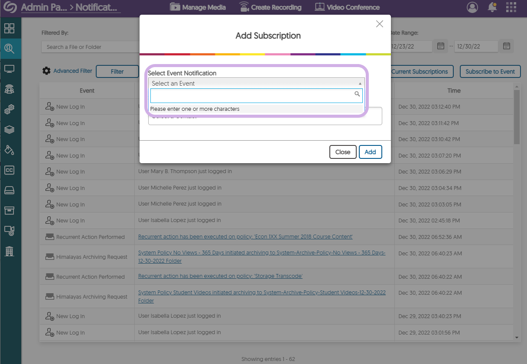Open the CC closed captions sidebar icon
The height and width of the screenshot is (364, 527).
(x=9, y=170)
